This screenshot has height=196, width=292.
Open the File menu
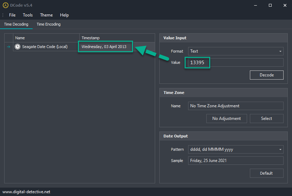click(x=12, y=15)
